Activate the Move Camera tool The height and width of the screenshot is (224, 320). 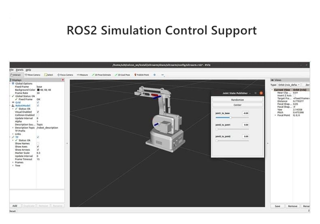point(32,75)
